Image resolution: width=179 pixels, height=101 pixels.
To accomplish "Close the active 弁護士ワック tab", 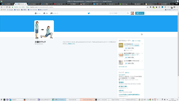I will 26,4.
